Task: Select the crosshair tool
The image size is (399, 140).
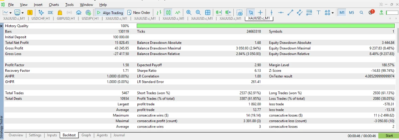Action: point(260,12)
